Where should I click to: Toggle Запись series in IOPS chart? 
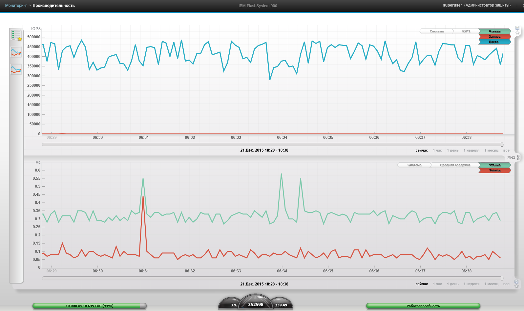495,37
